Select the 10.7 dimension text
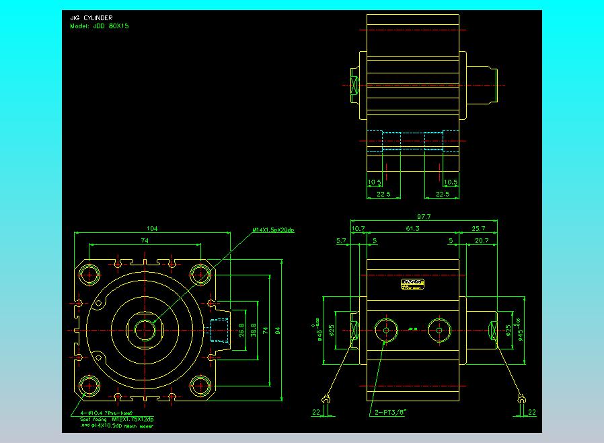Viewport: 604px width, 443px height. (x=358, y=229)
